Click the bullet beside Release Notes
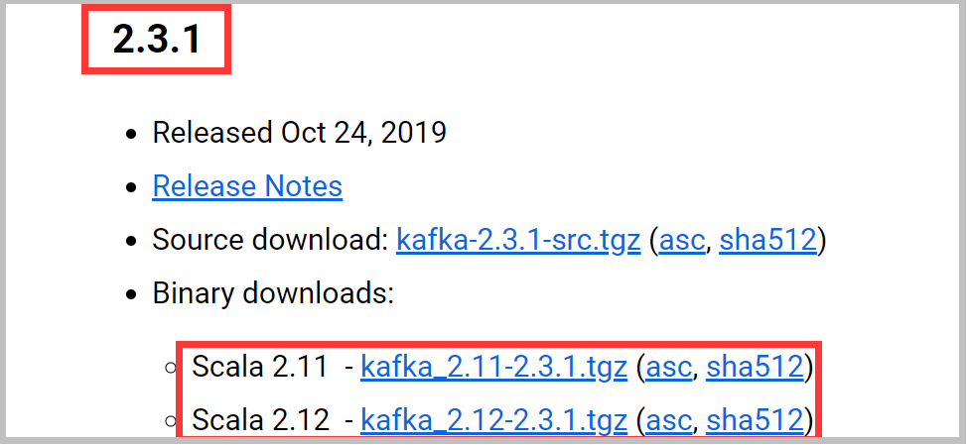Screen dimensions: 967x445 130,187
